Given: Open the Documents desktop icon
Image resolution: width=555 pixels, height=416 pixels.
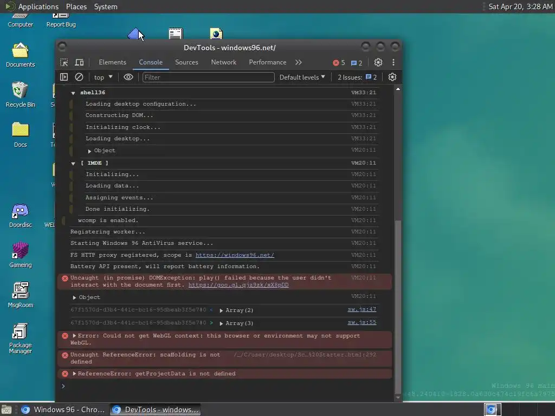Looking at the screenshot, I should (20, 55).
